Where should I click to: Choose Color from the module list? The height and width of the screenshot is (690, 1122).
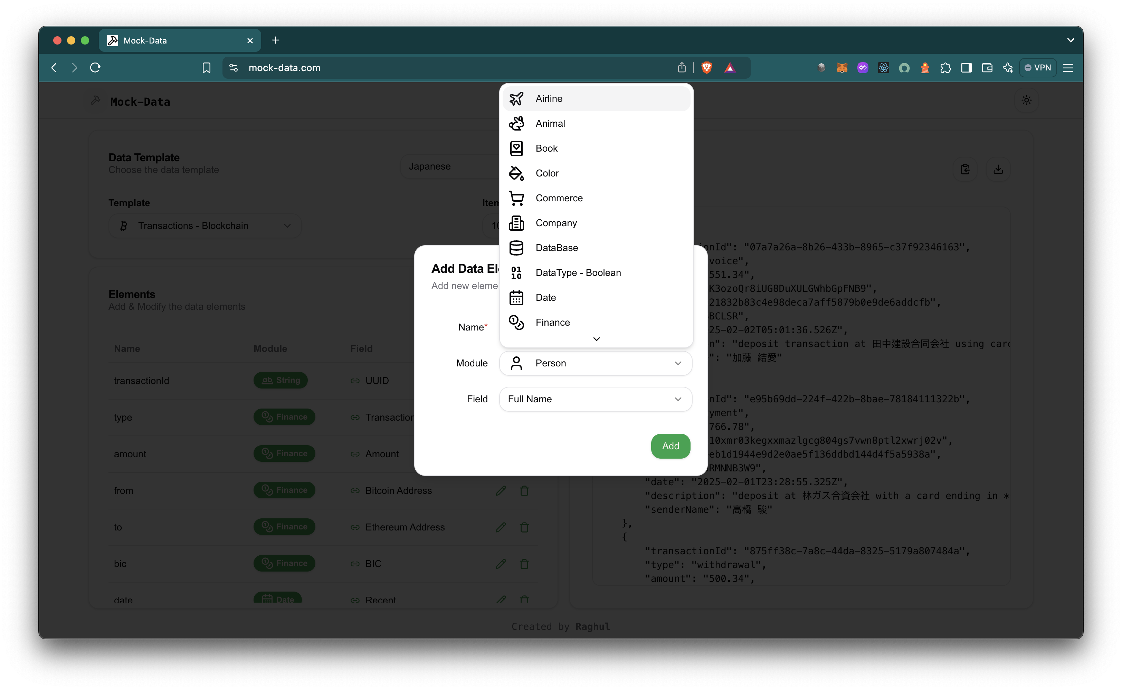pyautogui.click(x=596, y=173)
